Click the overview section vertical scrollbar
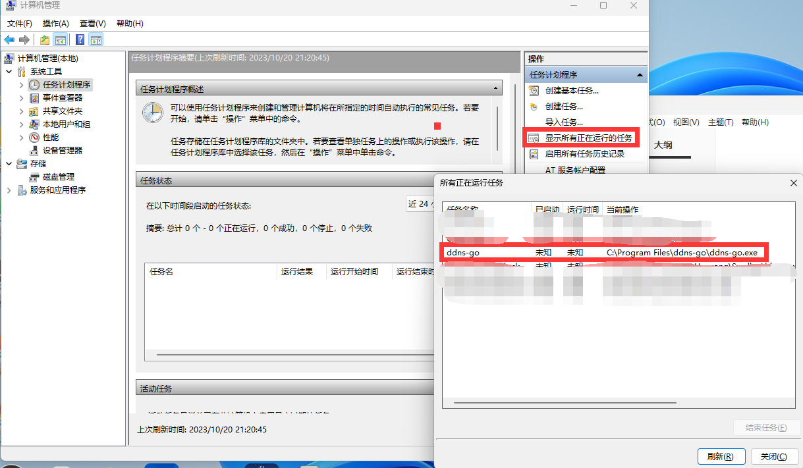 tap(497, 130)
